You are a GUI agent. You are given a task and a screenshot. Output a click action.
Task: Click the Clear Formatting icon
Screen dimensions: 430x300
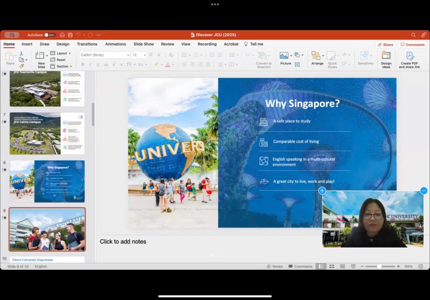171,55
